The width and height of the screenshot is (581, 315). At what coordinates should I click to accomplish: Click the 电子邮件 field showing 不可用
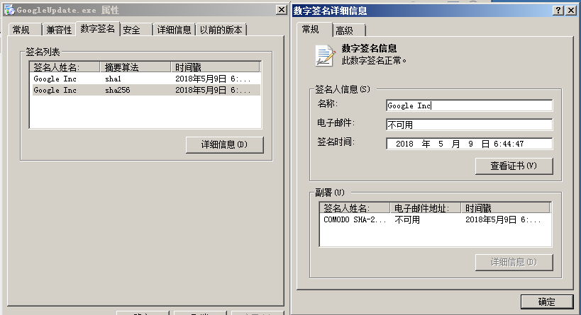tap(469, 125)
